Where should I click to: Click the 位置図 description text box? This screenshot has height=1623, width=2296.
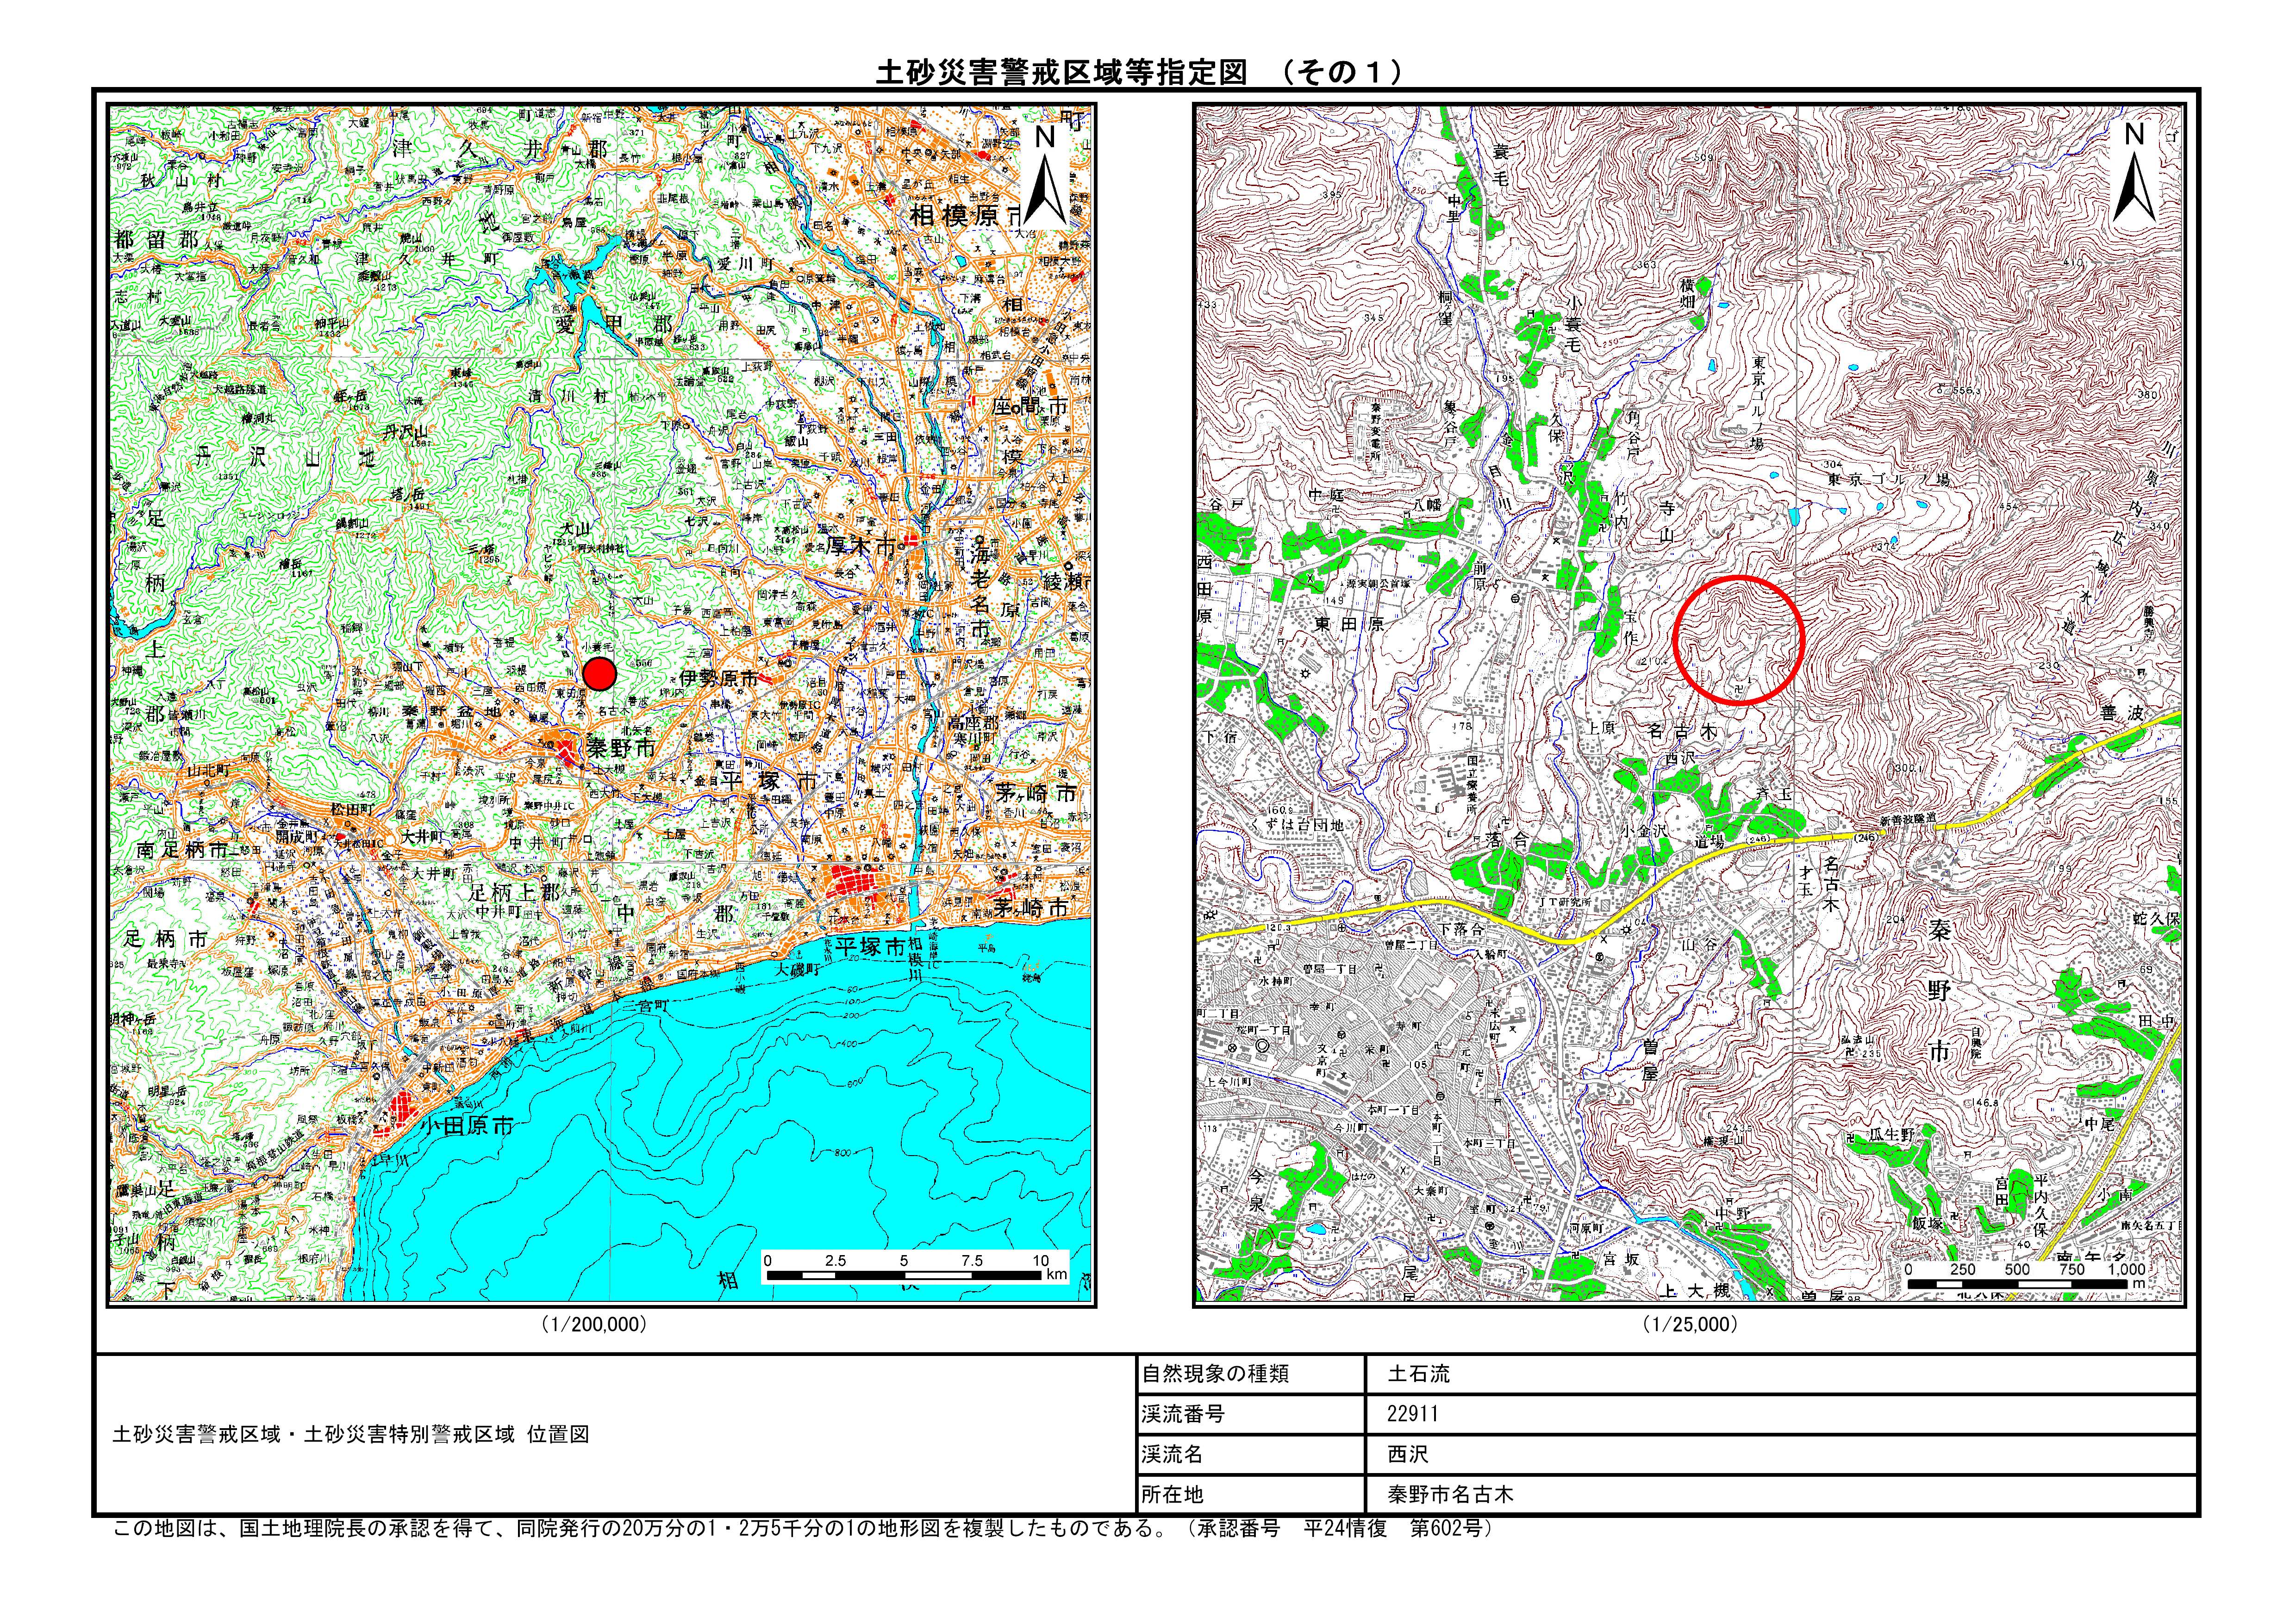click(x=352, y=1435)
